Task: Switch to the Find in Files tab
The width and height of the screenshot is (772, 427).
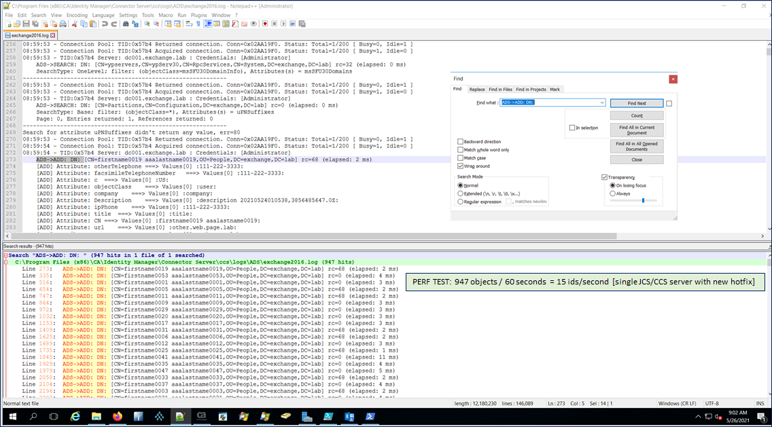Action: [x=500, y=90]
